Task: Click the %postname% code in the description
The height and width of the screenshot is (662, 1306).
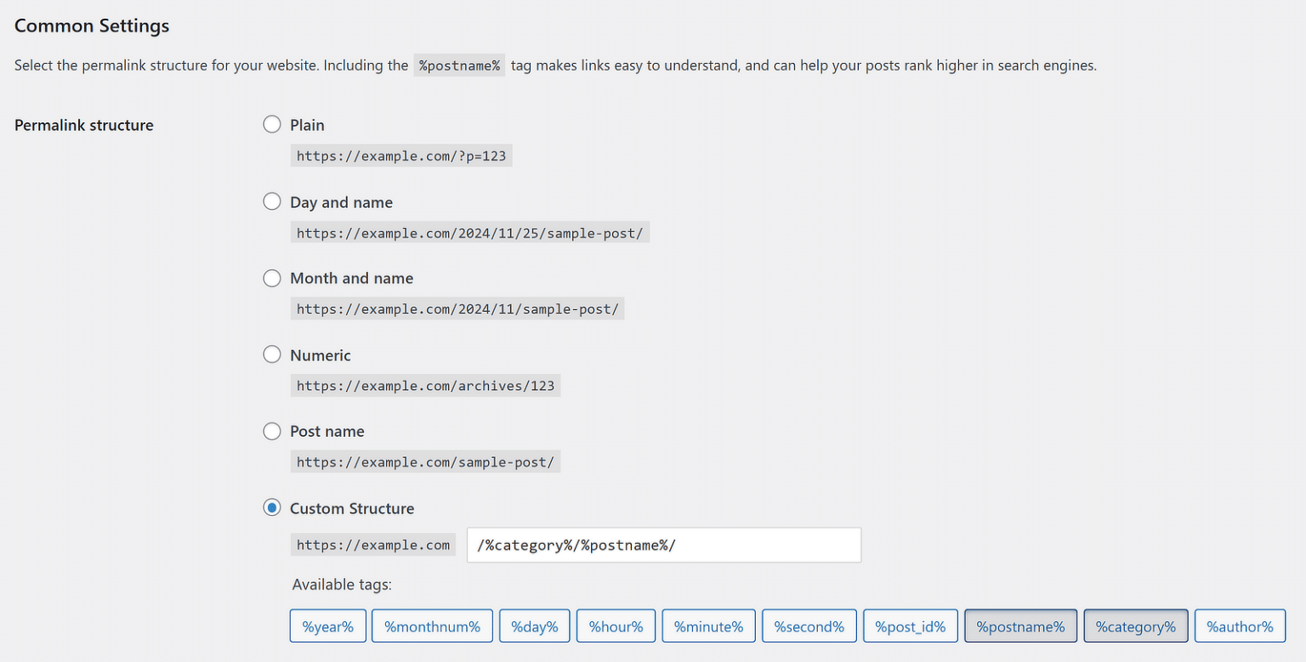Action: [459, 65]
